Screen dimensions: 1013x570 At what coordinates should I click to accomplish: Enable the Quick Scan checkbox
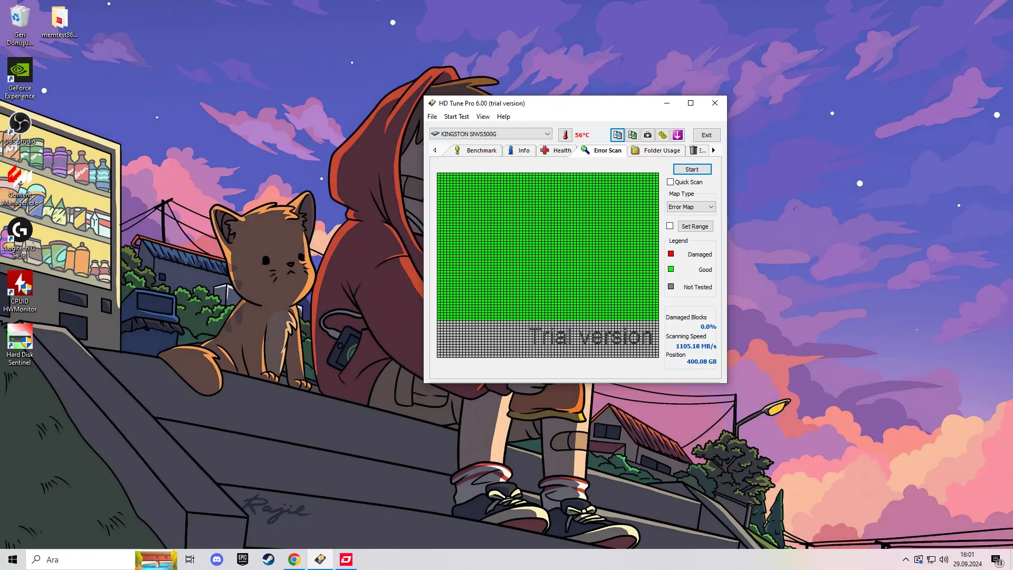[671, 182]
